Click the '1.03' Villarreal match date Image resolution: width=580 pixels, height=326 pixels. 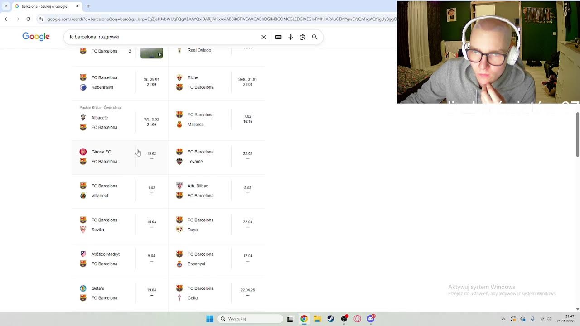(x=151, y=187)
